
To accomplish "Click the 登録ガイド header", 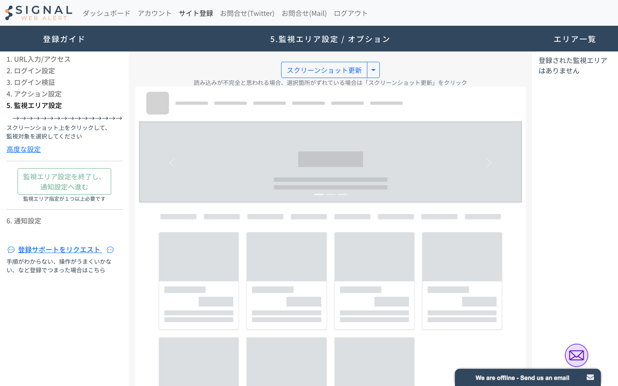I will (x=64, y=39).
